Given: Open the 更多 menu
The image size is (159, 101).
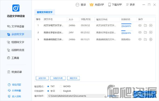Looking at the screenshot, I should coord(130,5).
